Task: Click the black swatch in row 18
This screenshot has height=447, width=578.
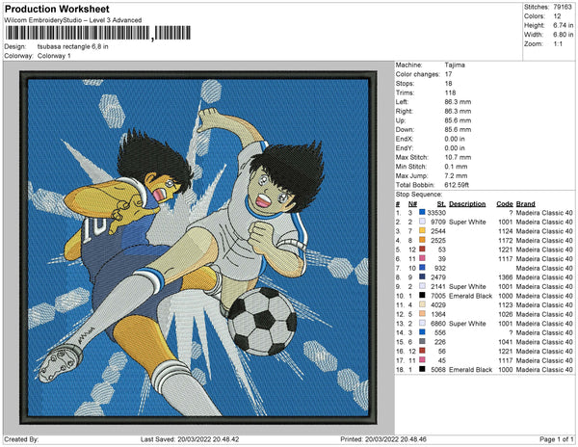Action: [x=422, y=369]
